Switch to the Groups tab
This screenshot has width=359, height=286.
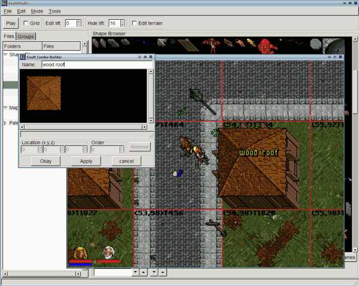pos(26,36)
